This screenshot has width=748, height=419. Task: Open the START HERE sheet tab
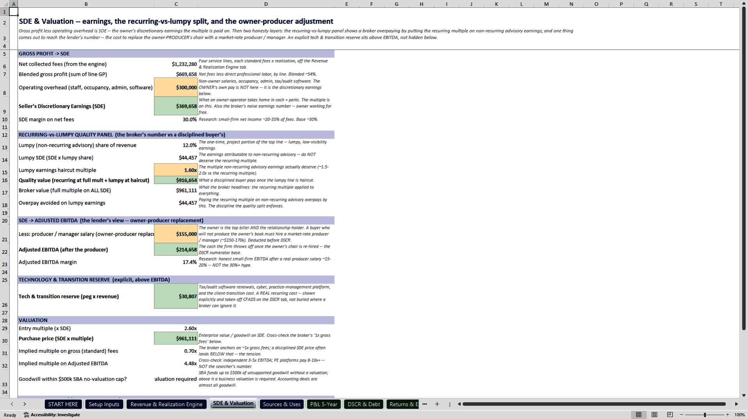point(63,404)
